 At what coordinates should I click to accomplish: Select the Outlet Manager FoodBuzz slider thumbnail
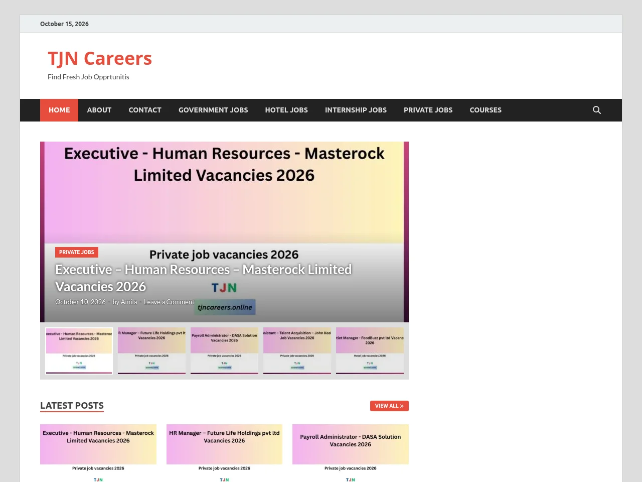click(370, 350)
